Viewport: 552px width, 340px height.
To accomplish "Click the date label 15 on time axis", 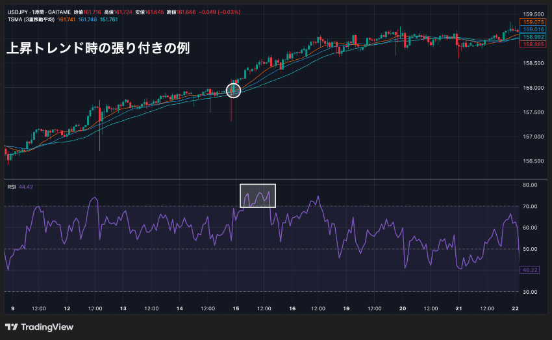I will point(236,308).
